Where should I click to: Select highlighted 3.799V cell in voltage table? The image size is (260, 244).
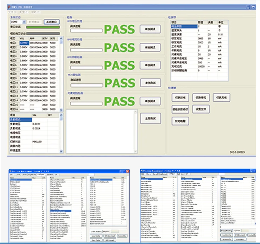[23, 43]
